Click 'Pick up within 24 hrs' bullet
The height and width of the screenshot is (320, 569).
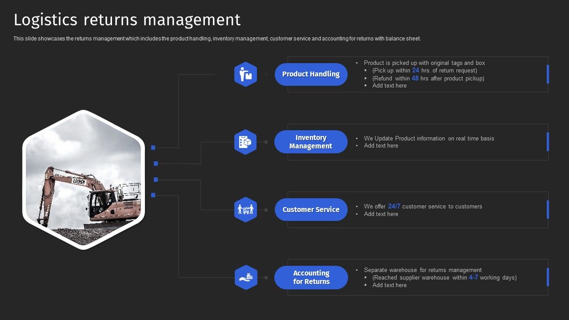pyautogui.click(x=425, y=70)
